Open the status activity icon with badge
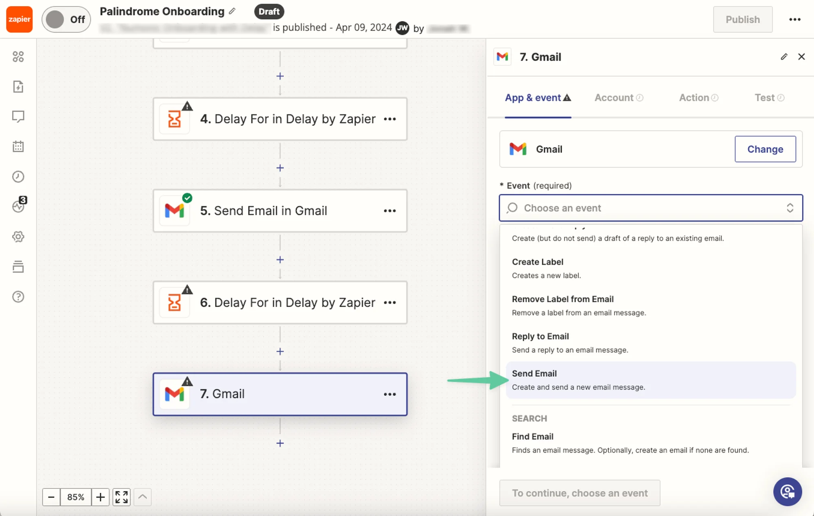 click(x=18, y=206)
